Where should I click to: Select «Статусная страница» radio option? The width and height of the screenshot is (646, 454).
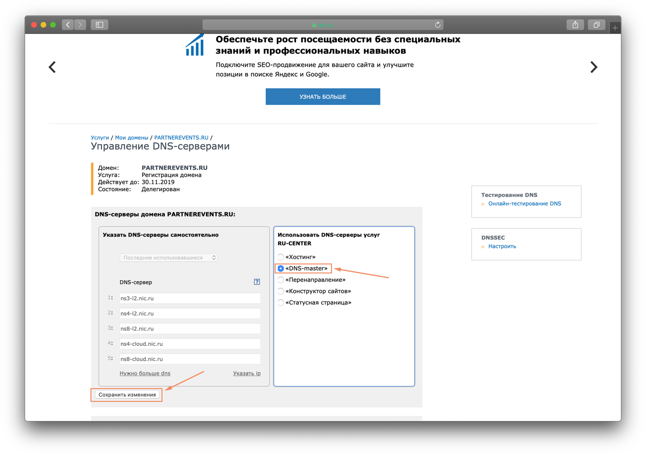(281, 302)
